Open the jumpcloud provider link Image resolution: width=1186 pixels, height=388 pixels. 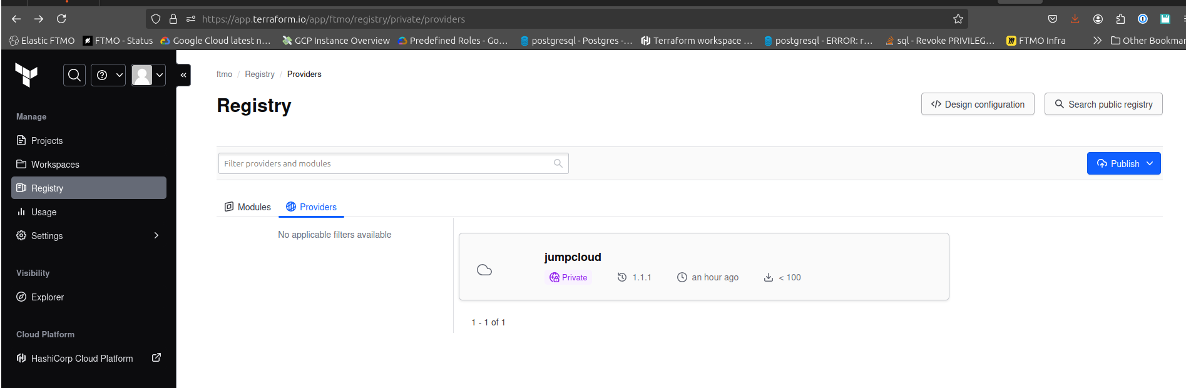point(572,257)
